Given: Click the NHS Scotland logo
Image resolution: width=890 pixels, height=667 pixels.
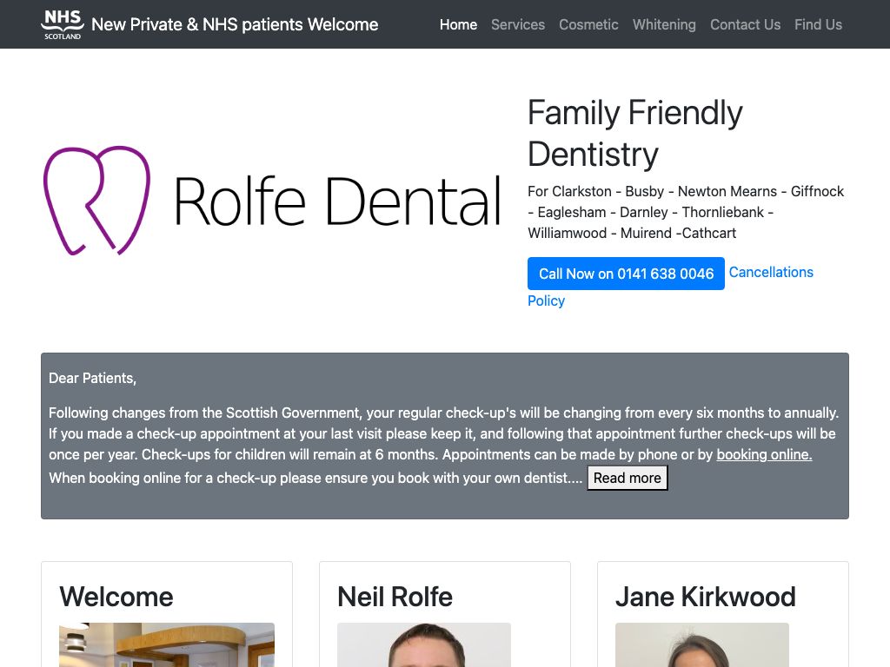Looking at the screenshot, I should (x=62, y=24).
